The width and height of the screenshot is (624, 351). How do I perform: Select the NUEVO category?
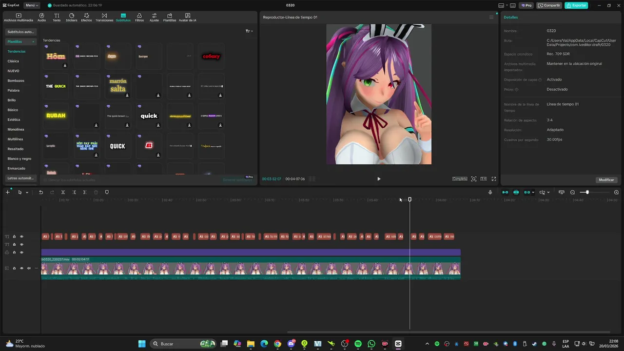(x=13, y=71)
